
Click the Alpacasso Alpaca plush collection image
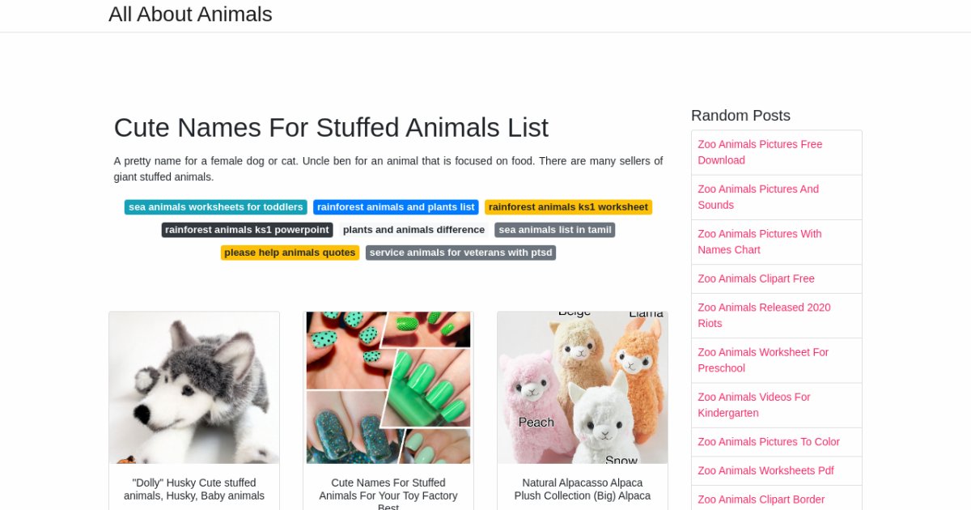click(582, 387)
